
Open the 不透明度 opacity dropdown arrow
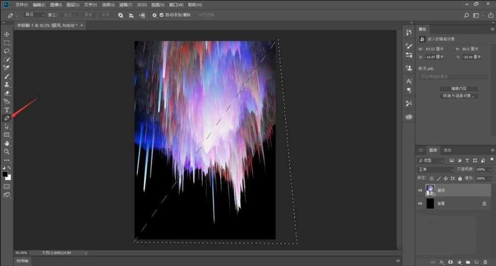pyautogui.click(x=491, y=169)
